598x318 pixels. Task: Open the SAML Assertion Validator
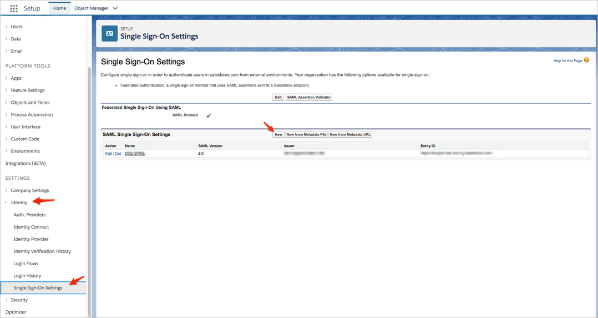[308, 97]
